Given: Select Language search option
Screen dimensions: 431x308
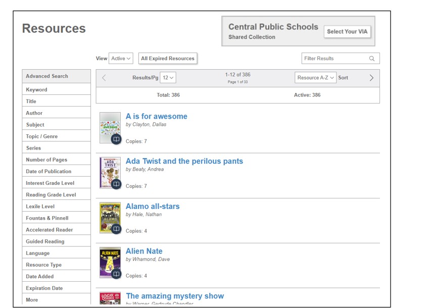Looking at the screenshot, I should pos(57,253).
